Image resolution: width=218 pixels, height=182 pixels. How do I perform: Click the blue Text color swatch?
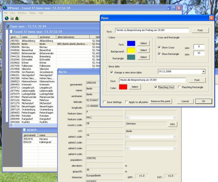point(131,44)
